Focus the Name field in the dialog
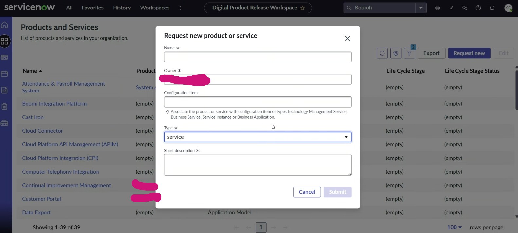The width and height of the screenshot is (518, 233). tap(258, 57)
